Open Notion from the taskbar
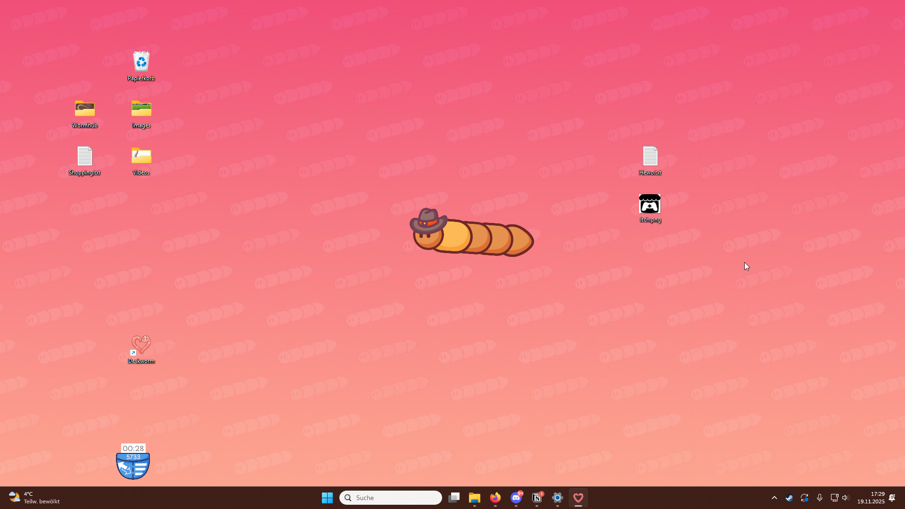This screenshot has height=509, width=905. (x=537, y=498)
